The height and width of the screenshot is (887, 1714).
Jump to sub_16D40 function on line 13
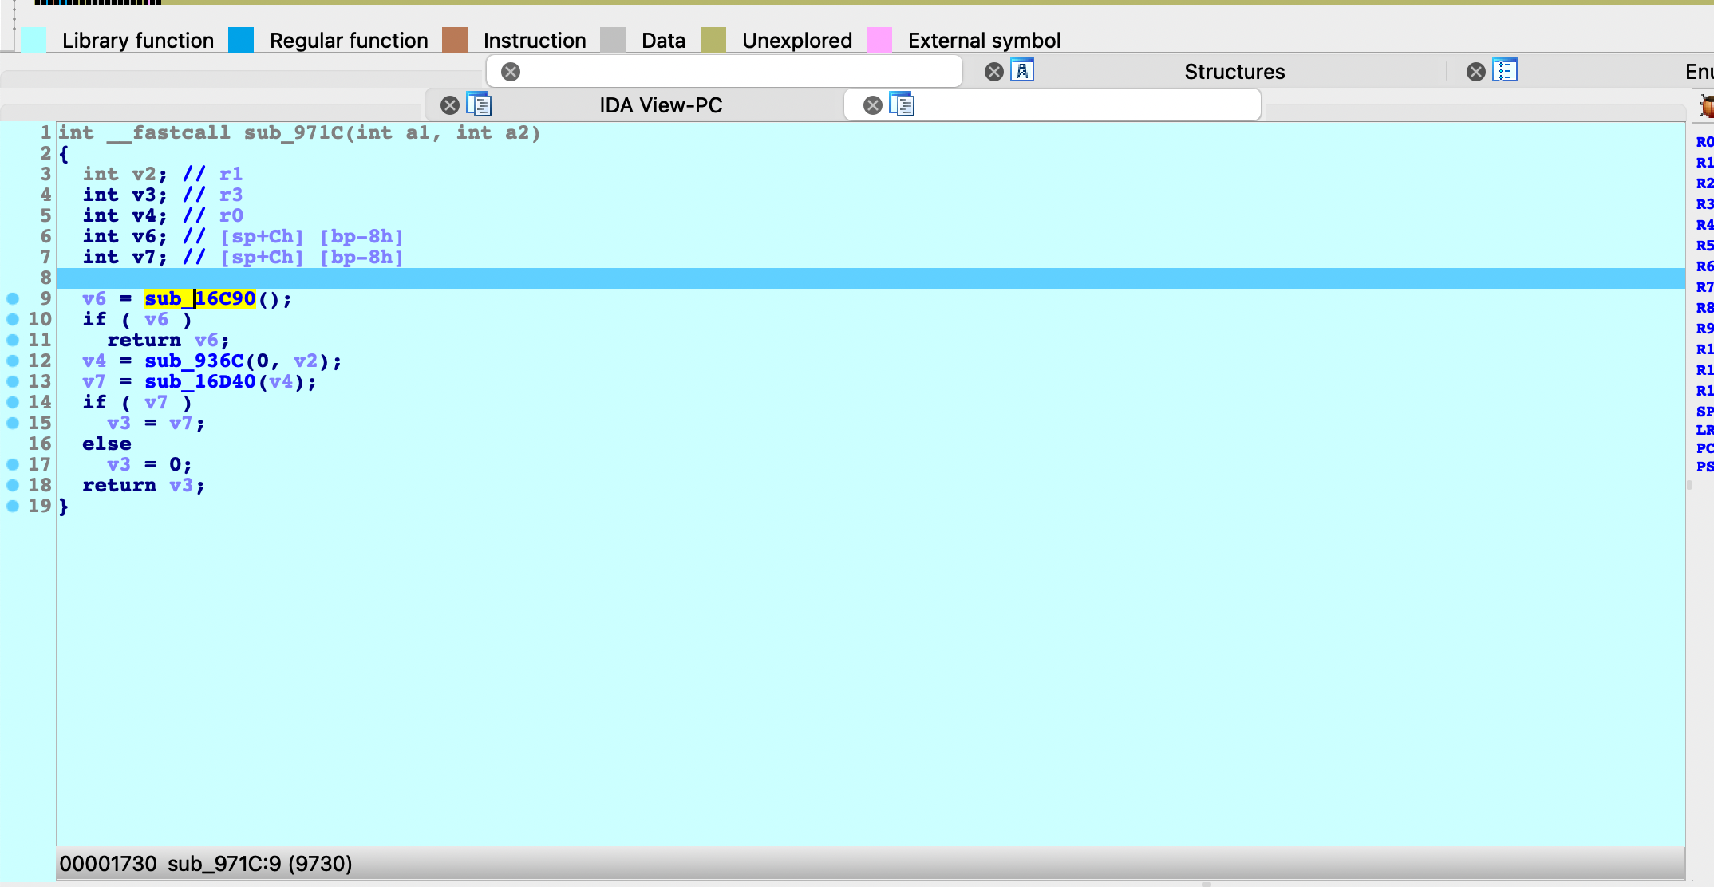pos(199,381)
